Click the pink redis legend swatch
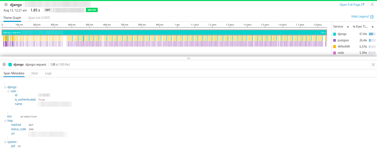 (335, 53)
